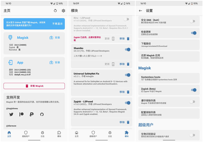Enable the 生物识别验证 switch
203x142 pixels.
pos(192,135)
